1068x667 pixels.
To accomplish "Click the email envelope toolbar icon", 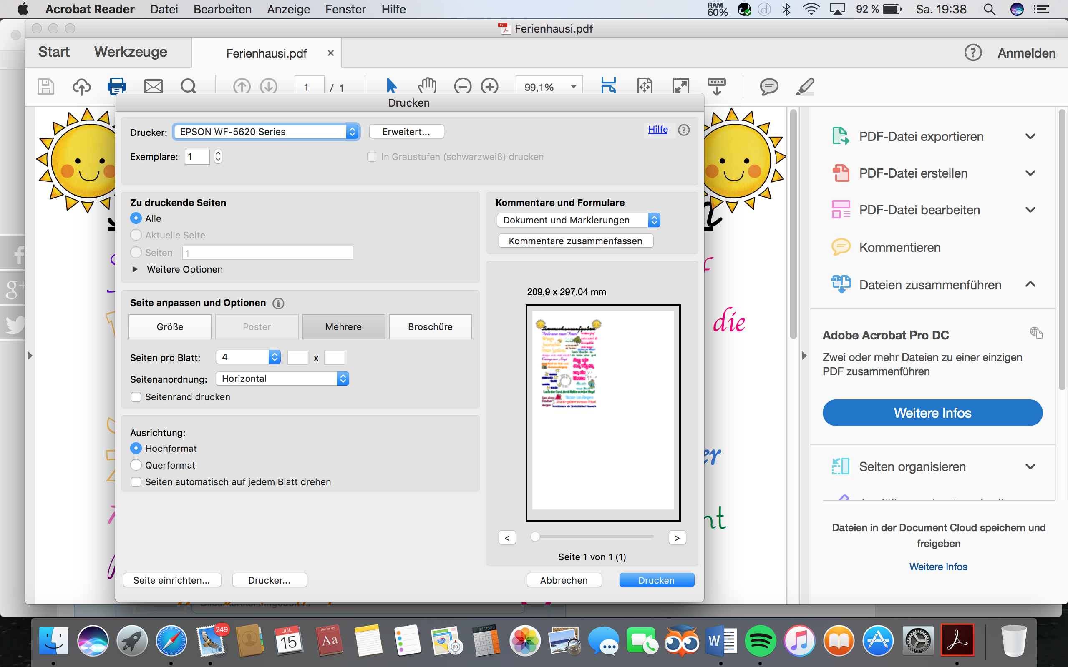I will (153, 86).
